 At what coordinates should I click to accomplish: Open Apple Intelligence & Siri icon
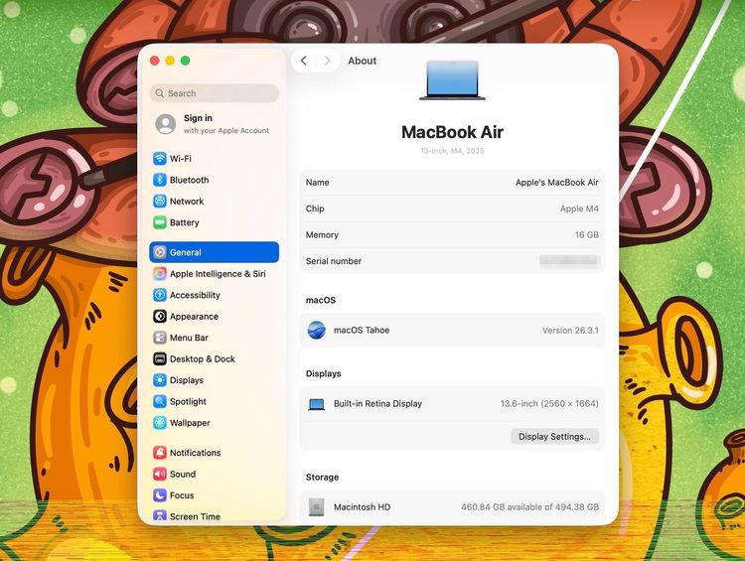click(x=160, y=274)
